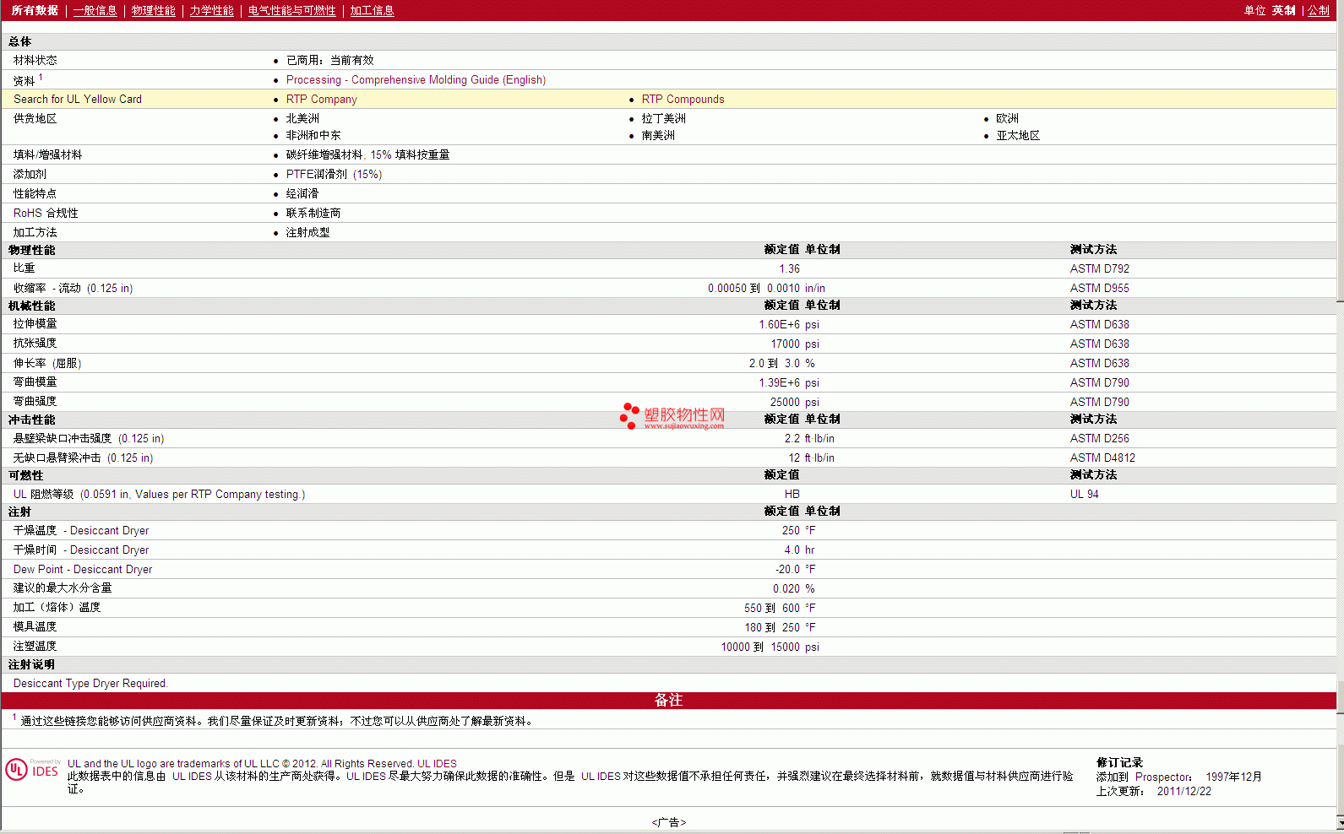Viewport: 1344px width, 834px height.
Task: Open Processing Comprehensive Molding Guide link
Action: (416, 79)
